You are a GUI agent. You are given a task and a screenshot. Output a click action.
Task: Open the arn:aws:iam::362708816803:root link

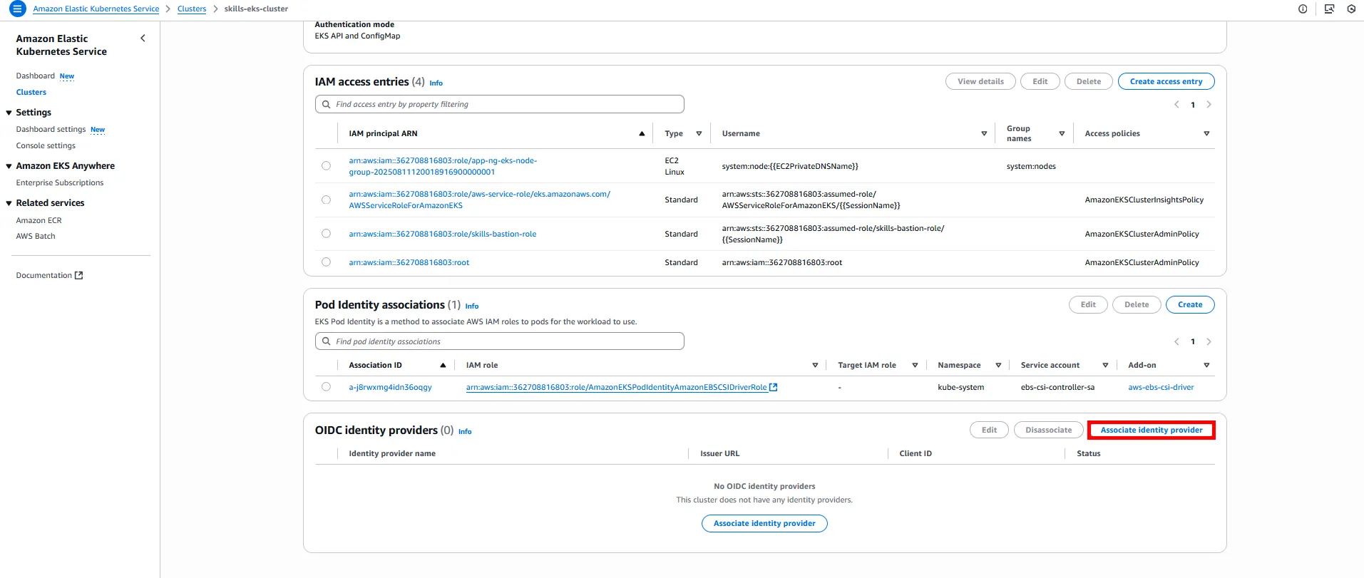(409, 262)
